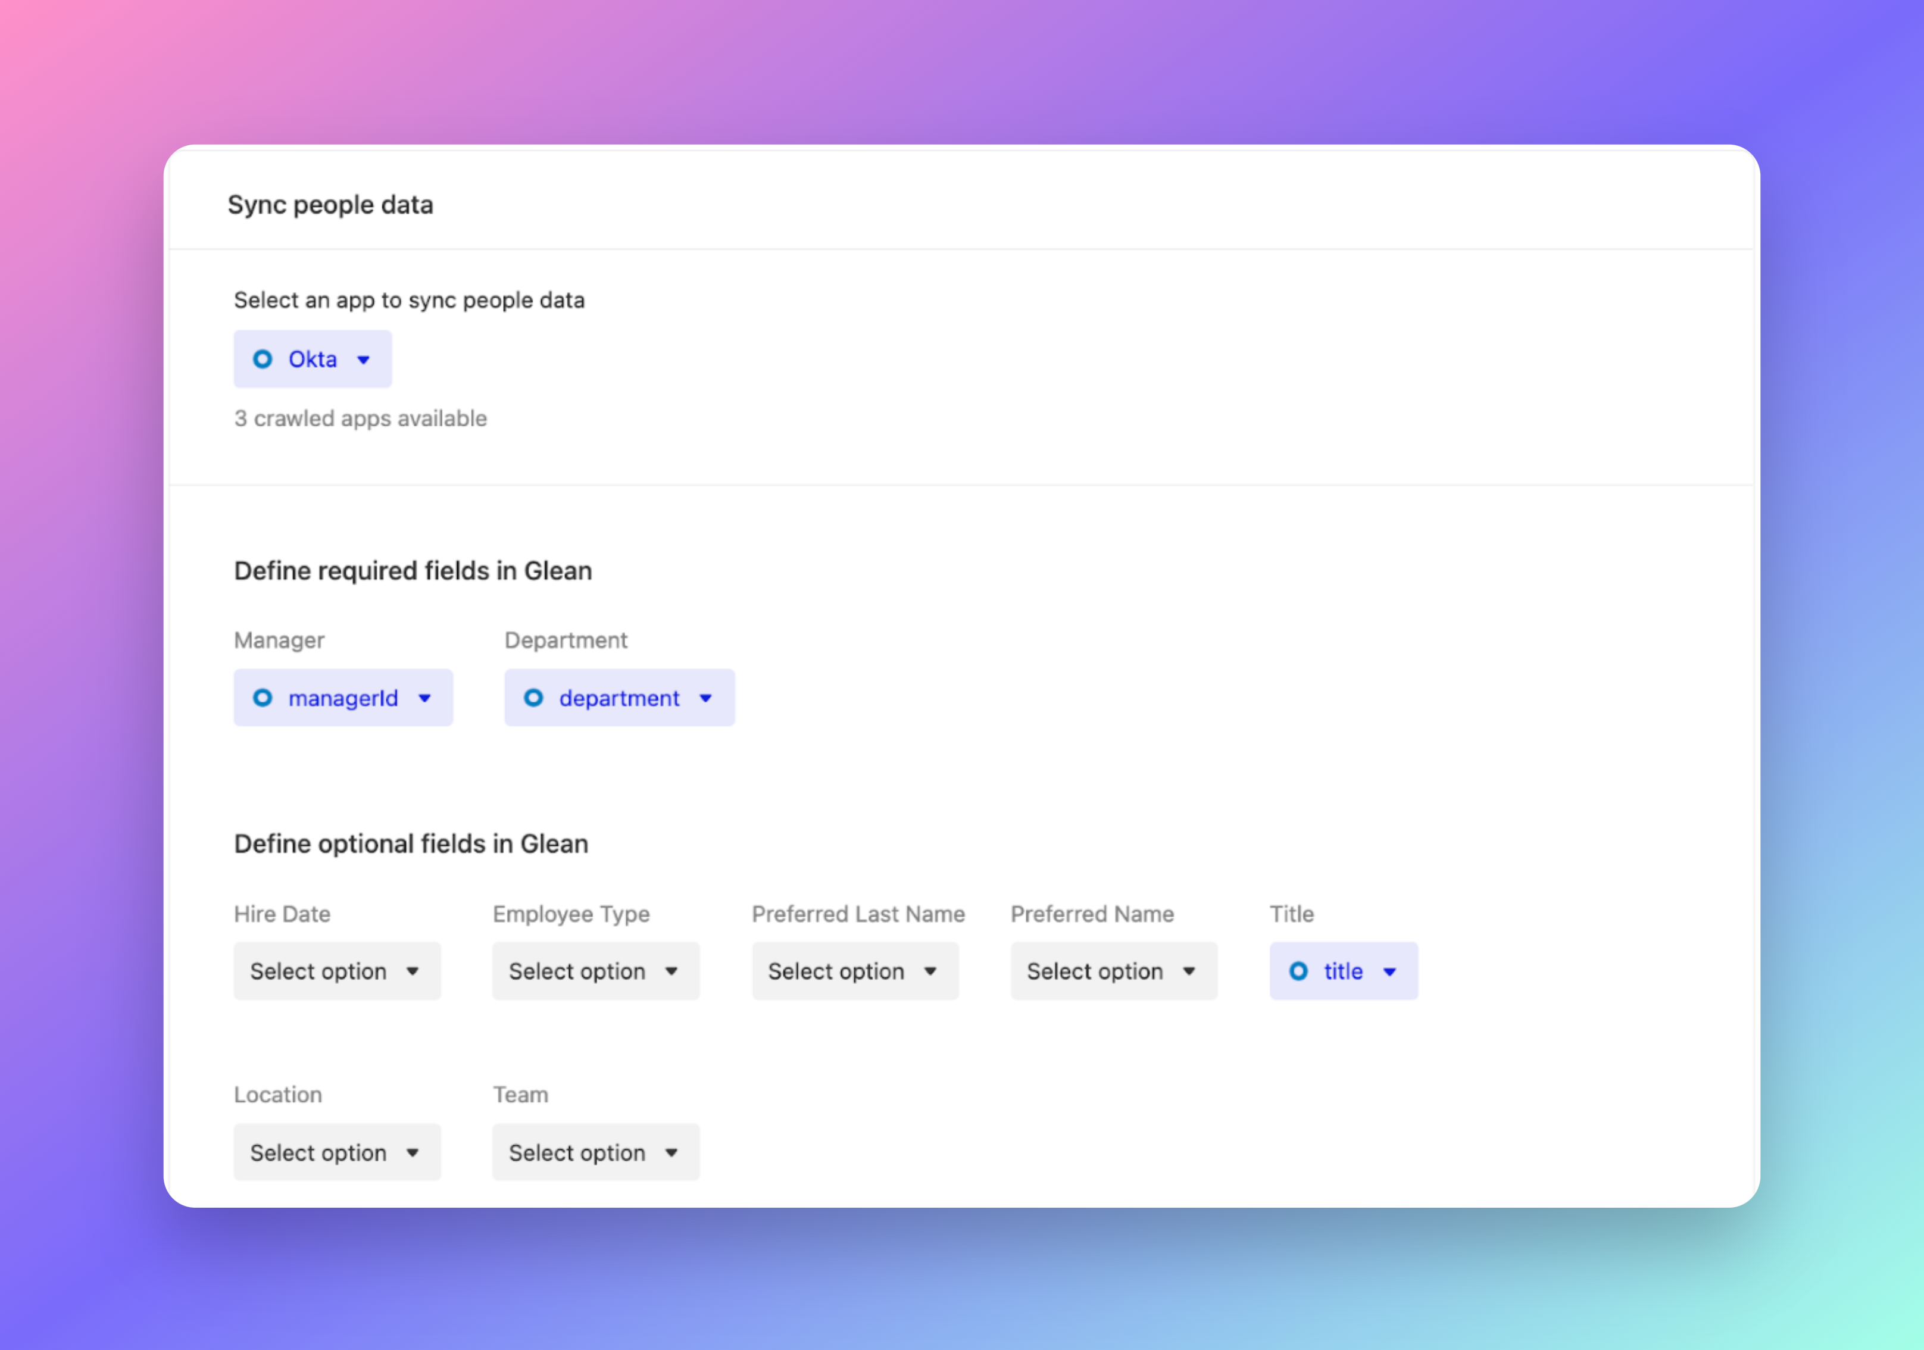Open the Location Select option dropdown
Viewport: 1924px width, 1350px height.
(x=337, y=1152)
